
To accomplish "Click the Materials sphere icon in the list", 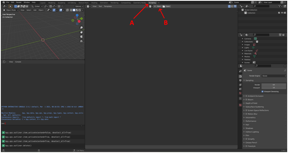I will click(256, 54).
